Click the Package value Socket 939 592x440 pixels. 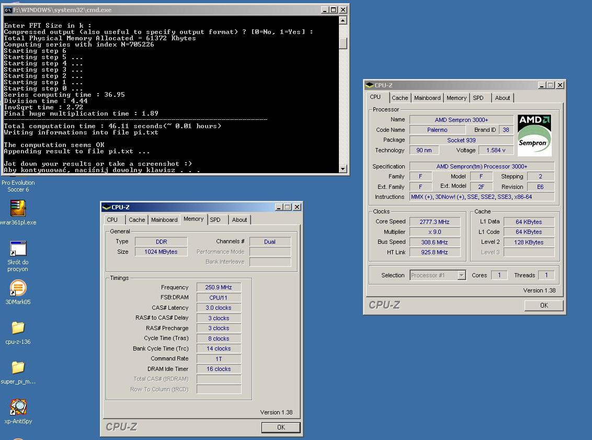461,140
